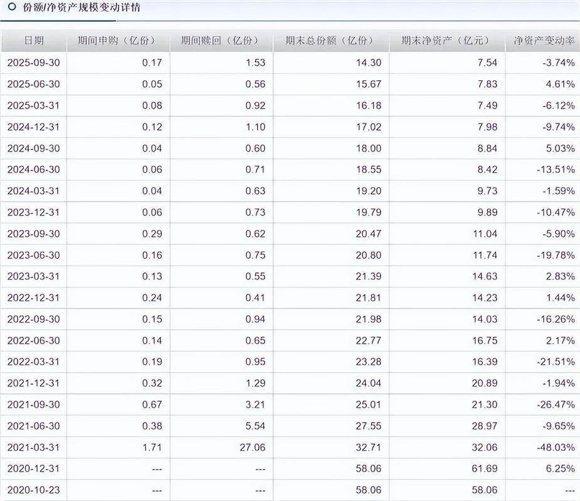Sort by the 期间赎回（亿份）column header
The height and width of the screenshot is (501, 580).
coord(221,40)
